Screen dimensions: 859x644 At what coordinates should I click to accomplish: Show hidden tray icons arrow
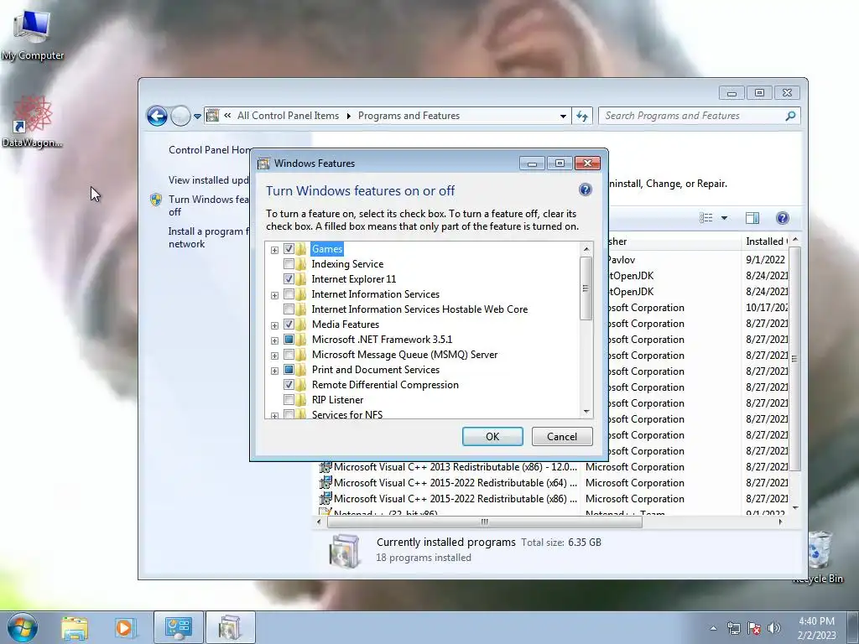tap(713, 628)
